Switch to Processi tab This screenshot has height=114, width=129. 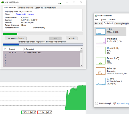[99, 23]
